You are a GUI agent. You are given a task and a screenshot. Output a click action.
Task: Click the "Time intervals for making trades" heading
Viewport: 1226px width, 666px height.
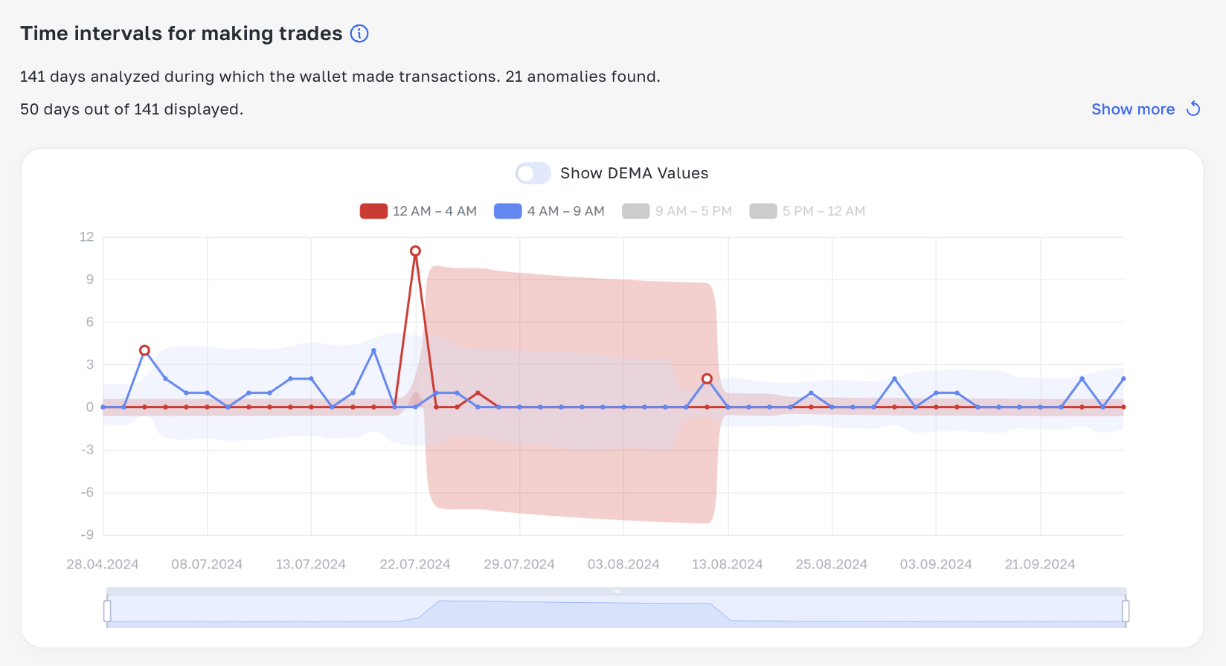(182, 33)
